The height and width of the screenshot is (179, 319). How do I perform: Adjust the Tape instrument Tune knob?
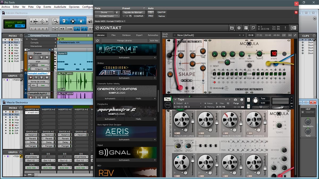[x=255, y=101]
